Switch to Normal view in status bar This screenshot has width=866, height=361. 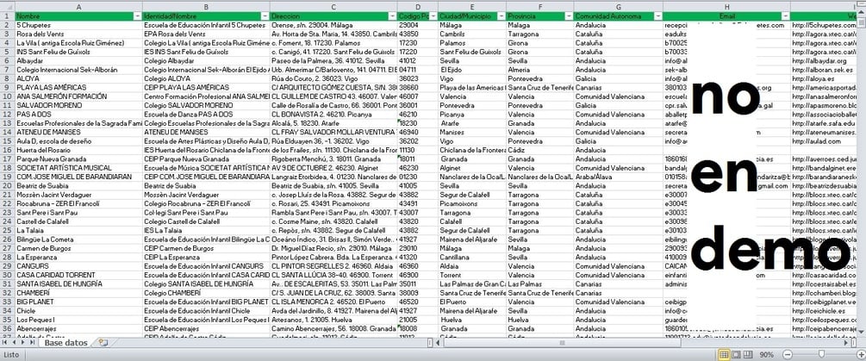click(724, 354)
